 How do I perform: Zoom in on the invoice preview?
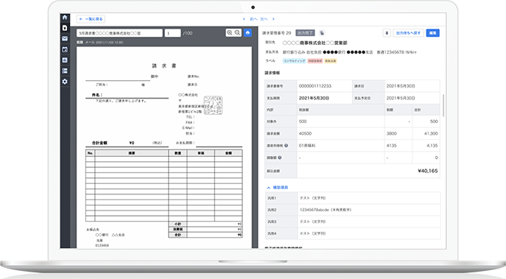pyautogui.click(x=230, y=32)
